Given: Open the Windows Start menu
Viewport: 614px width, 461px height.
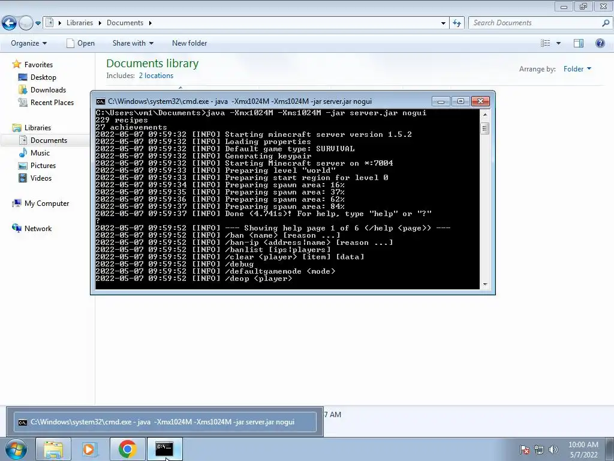Looking at the screenshot, I should pos(16,450).
